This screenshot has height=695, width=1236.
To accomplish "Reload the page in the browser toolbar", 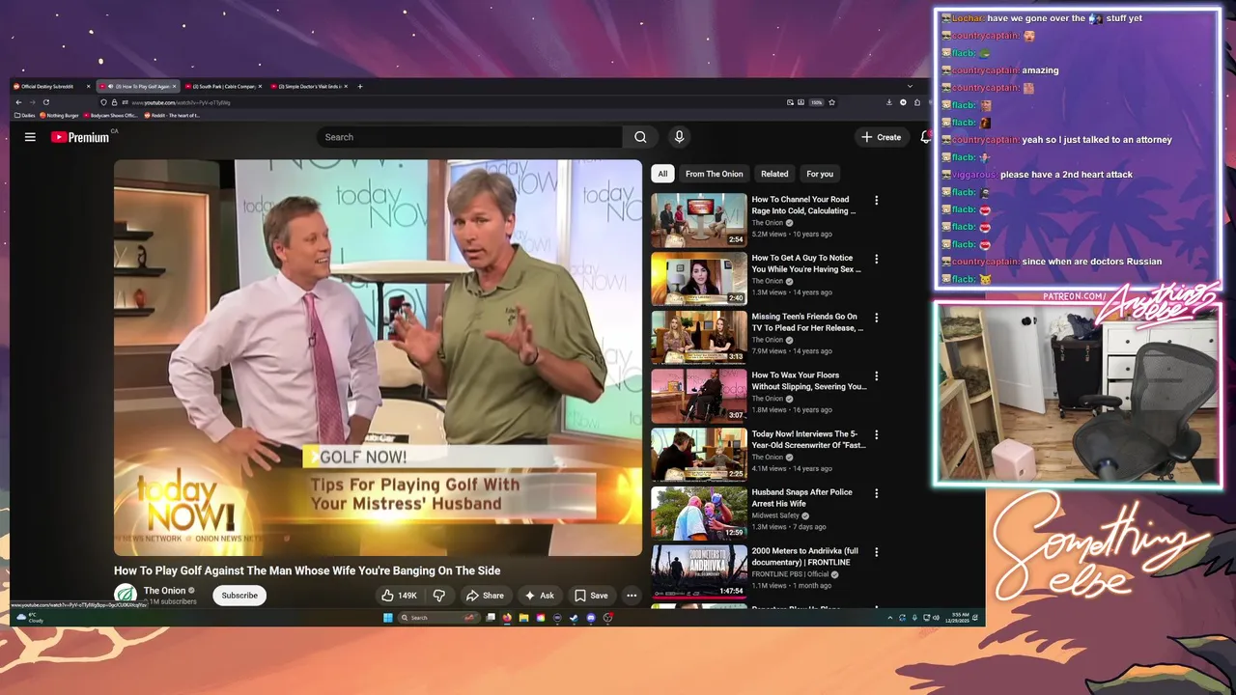I will tap(45, 102).
